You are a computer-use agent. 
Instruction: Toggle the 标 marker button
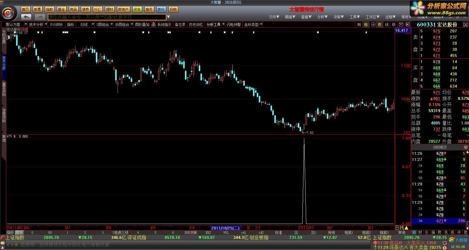366,25
